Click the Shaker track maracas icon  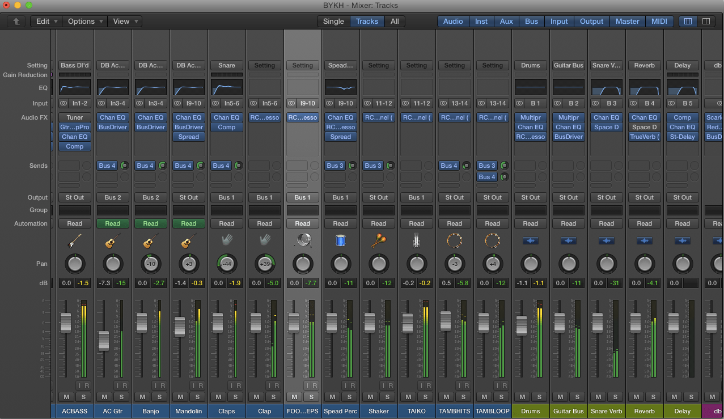379,242
